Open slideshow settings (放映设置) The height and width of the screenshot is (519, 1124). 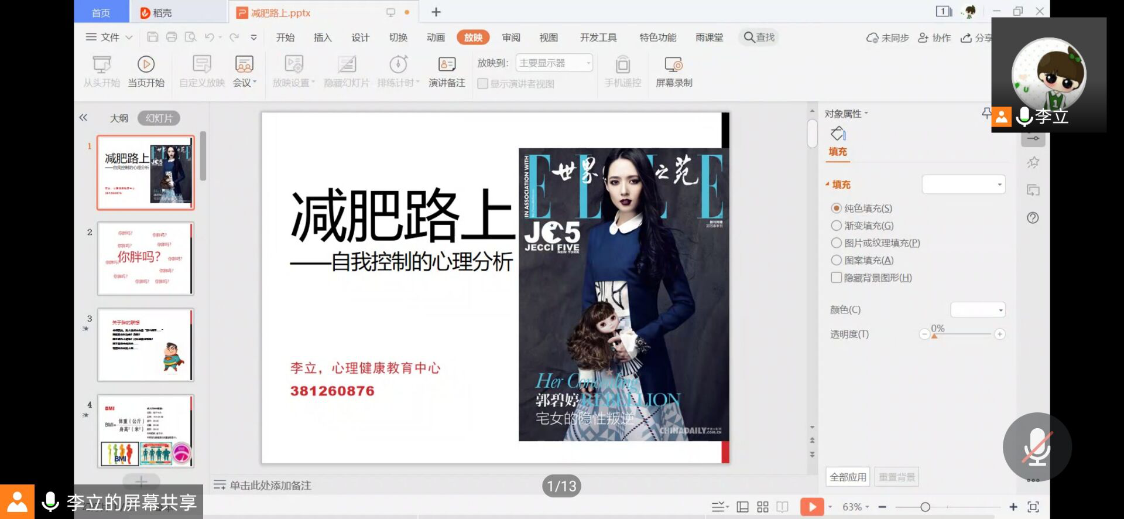coord(293,71)
